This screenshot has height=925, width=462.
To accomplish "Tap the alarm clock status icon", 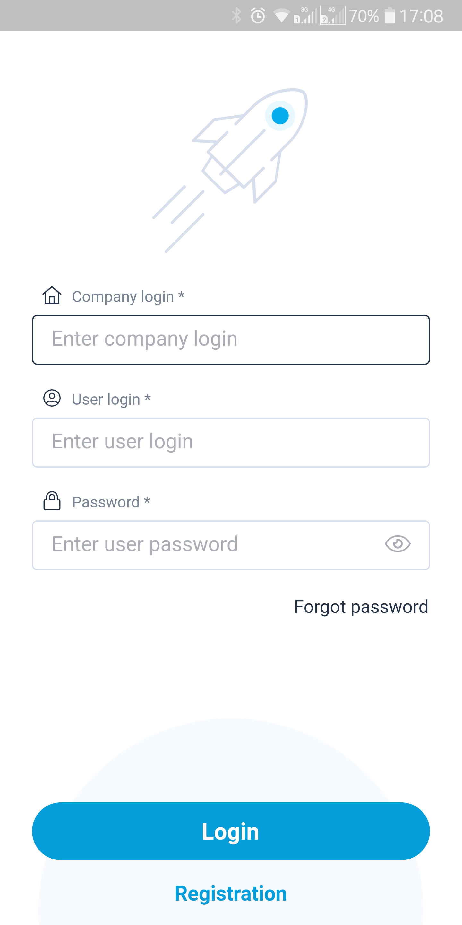I will [x=258, y=16].
